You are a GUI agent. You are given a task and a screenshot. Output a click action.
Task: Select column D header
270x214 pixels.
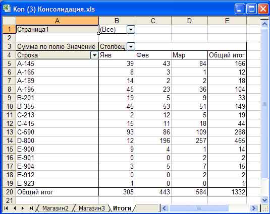[189, 21]
